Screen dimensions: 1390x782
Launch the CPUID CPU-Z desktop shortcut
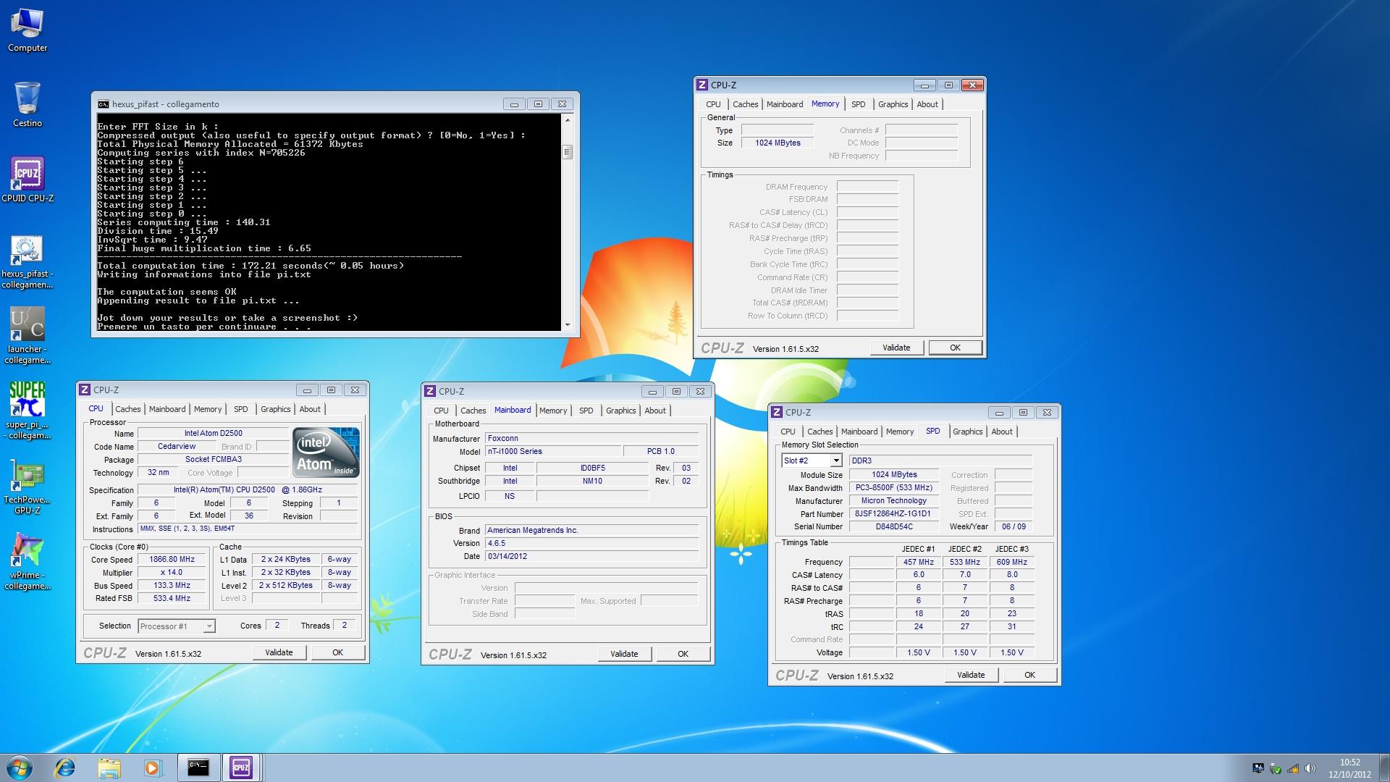point(28,180)
